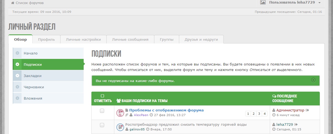
Task: Select Черновики in the sidebar
Action: pyautogui.click(x=34, y=87)
